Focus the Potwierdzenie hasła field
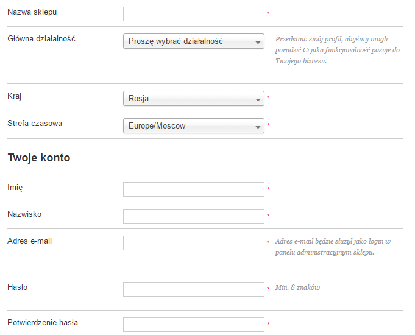This screenshot has width=415, height=335. click(x=193, y=325)
